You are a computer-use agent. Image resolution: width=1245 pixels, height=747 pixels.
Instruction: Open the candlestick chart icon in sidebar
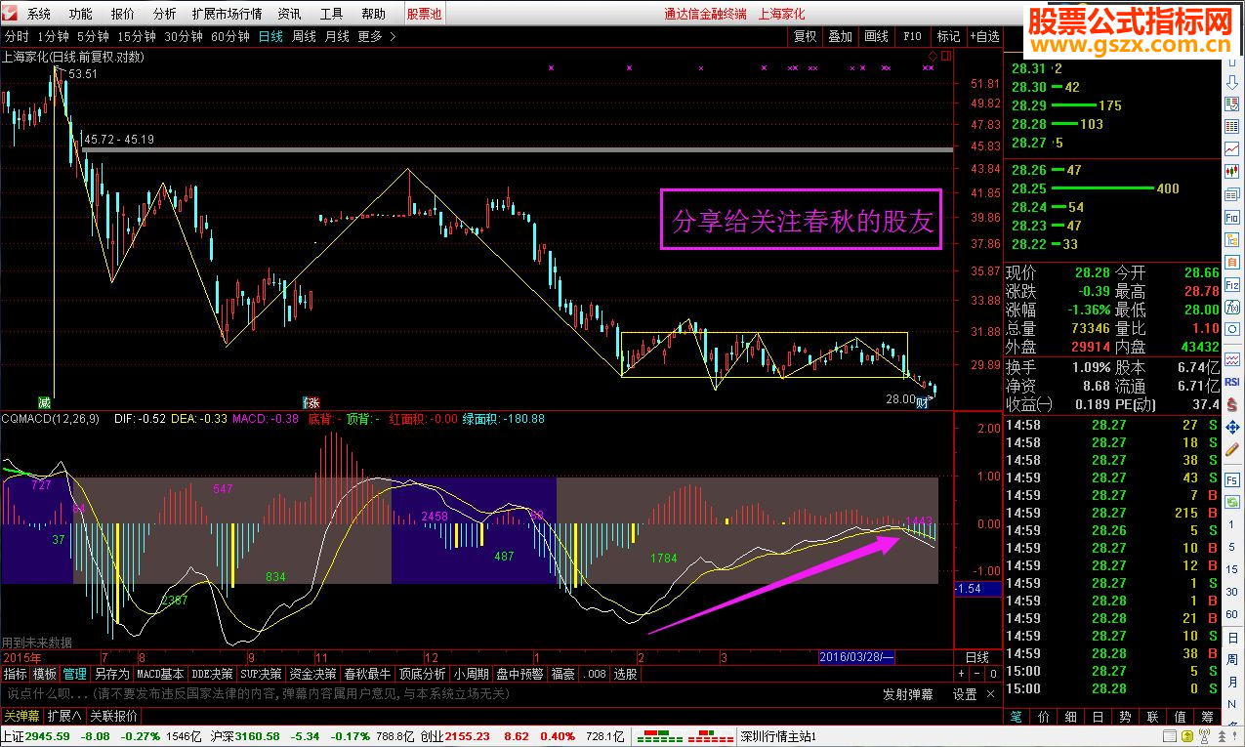[x=1232, y=171]
